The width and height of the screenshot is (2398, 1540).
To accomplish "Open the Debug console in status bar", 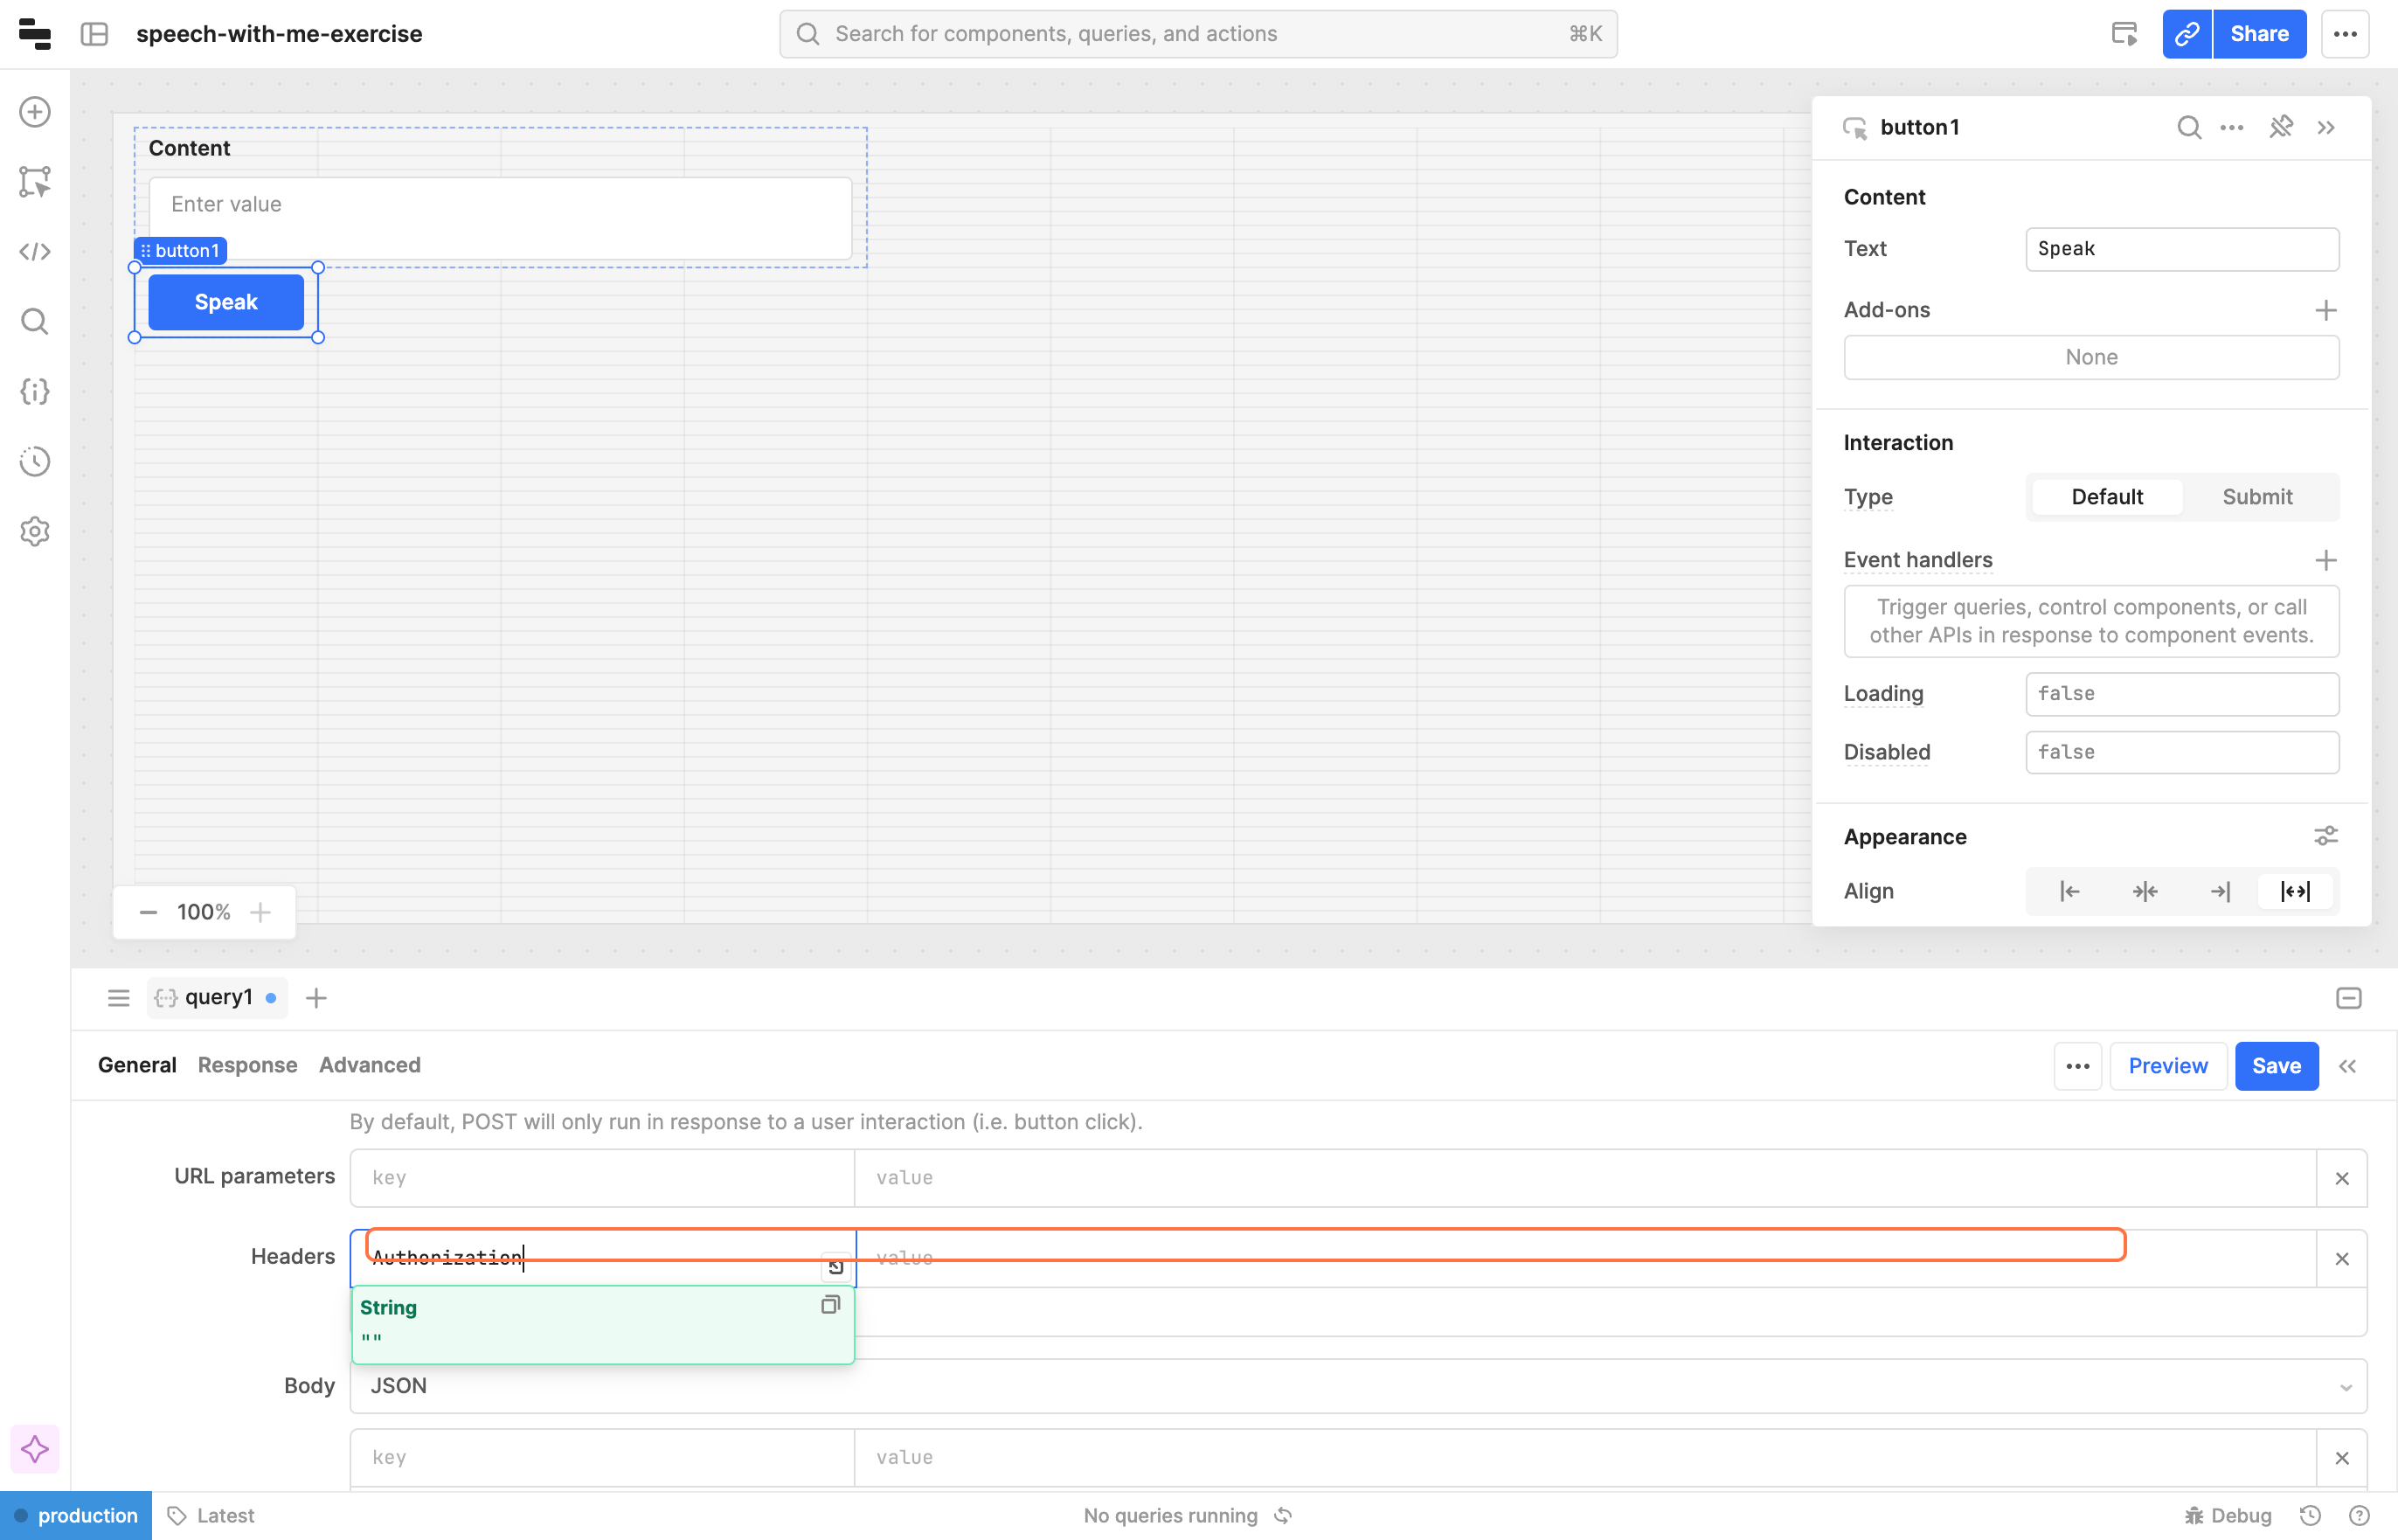I will point(2229,1515).
